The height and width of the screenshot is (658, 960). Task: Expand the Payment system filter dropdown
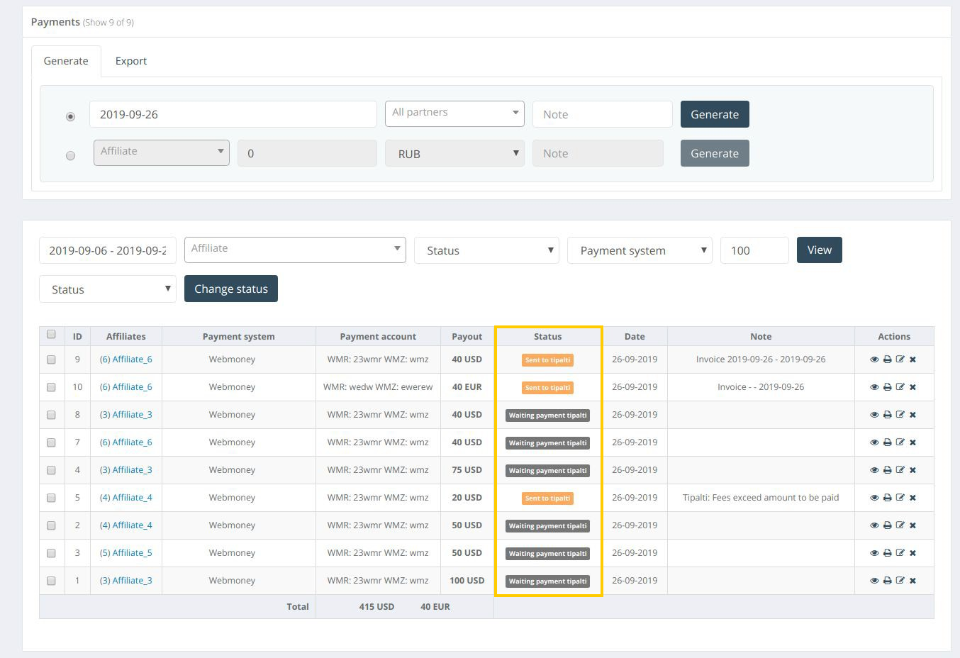[639, 250]
